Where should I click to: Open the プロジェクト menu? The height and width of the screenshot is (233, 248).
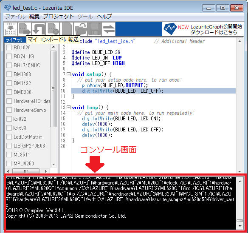point(59,17)
